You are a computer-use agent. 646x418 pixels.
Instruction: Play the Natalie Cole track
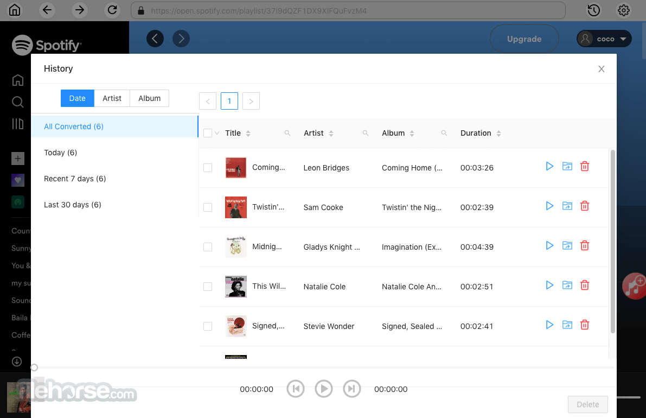549,285
